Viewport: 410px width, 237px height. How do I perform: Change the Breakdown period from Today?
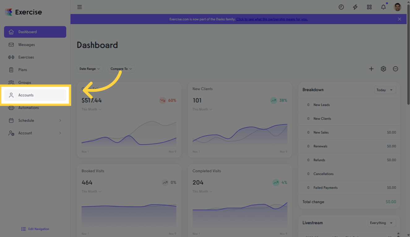385,90
